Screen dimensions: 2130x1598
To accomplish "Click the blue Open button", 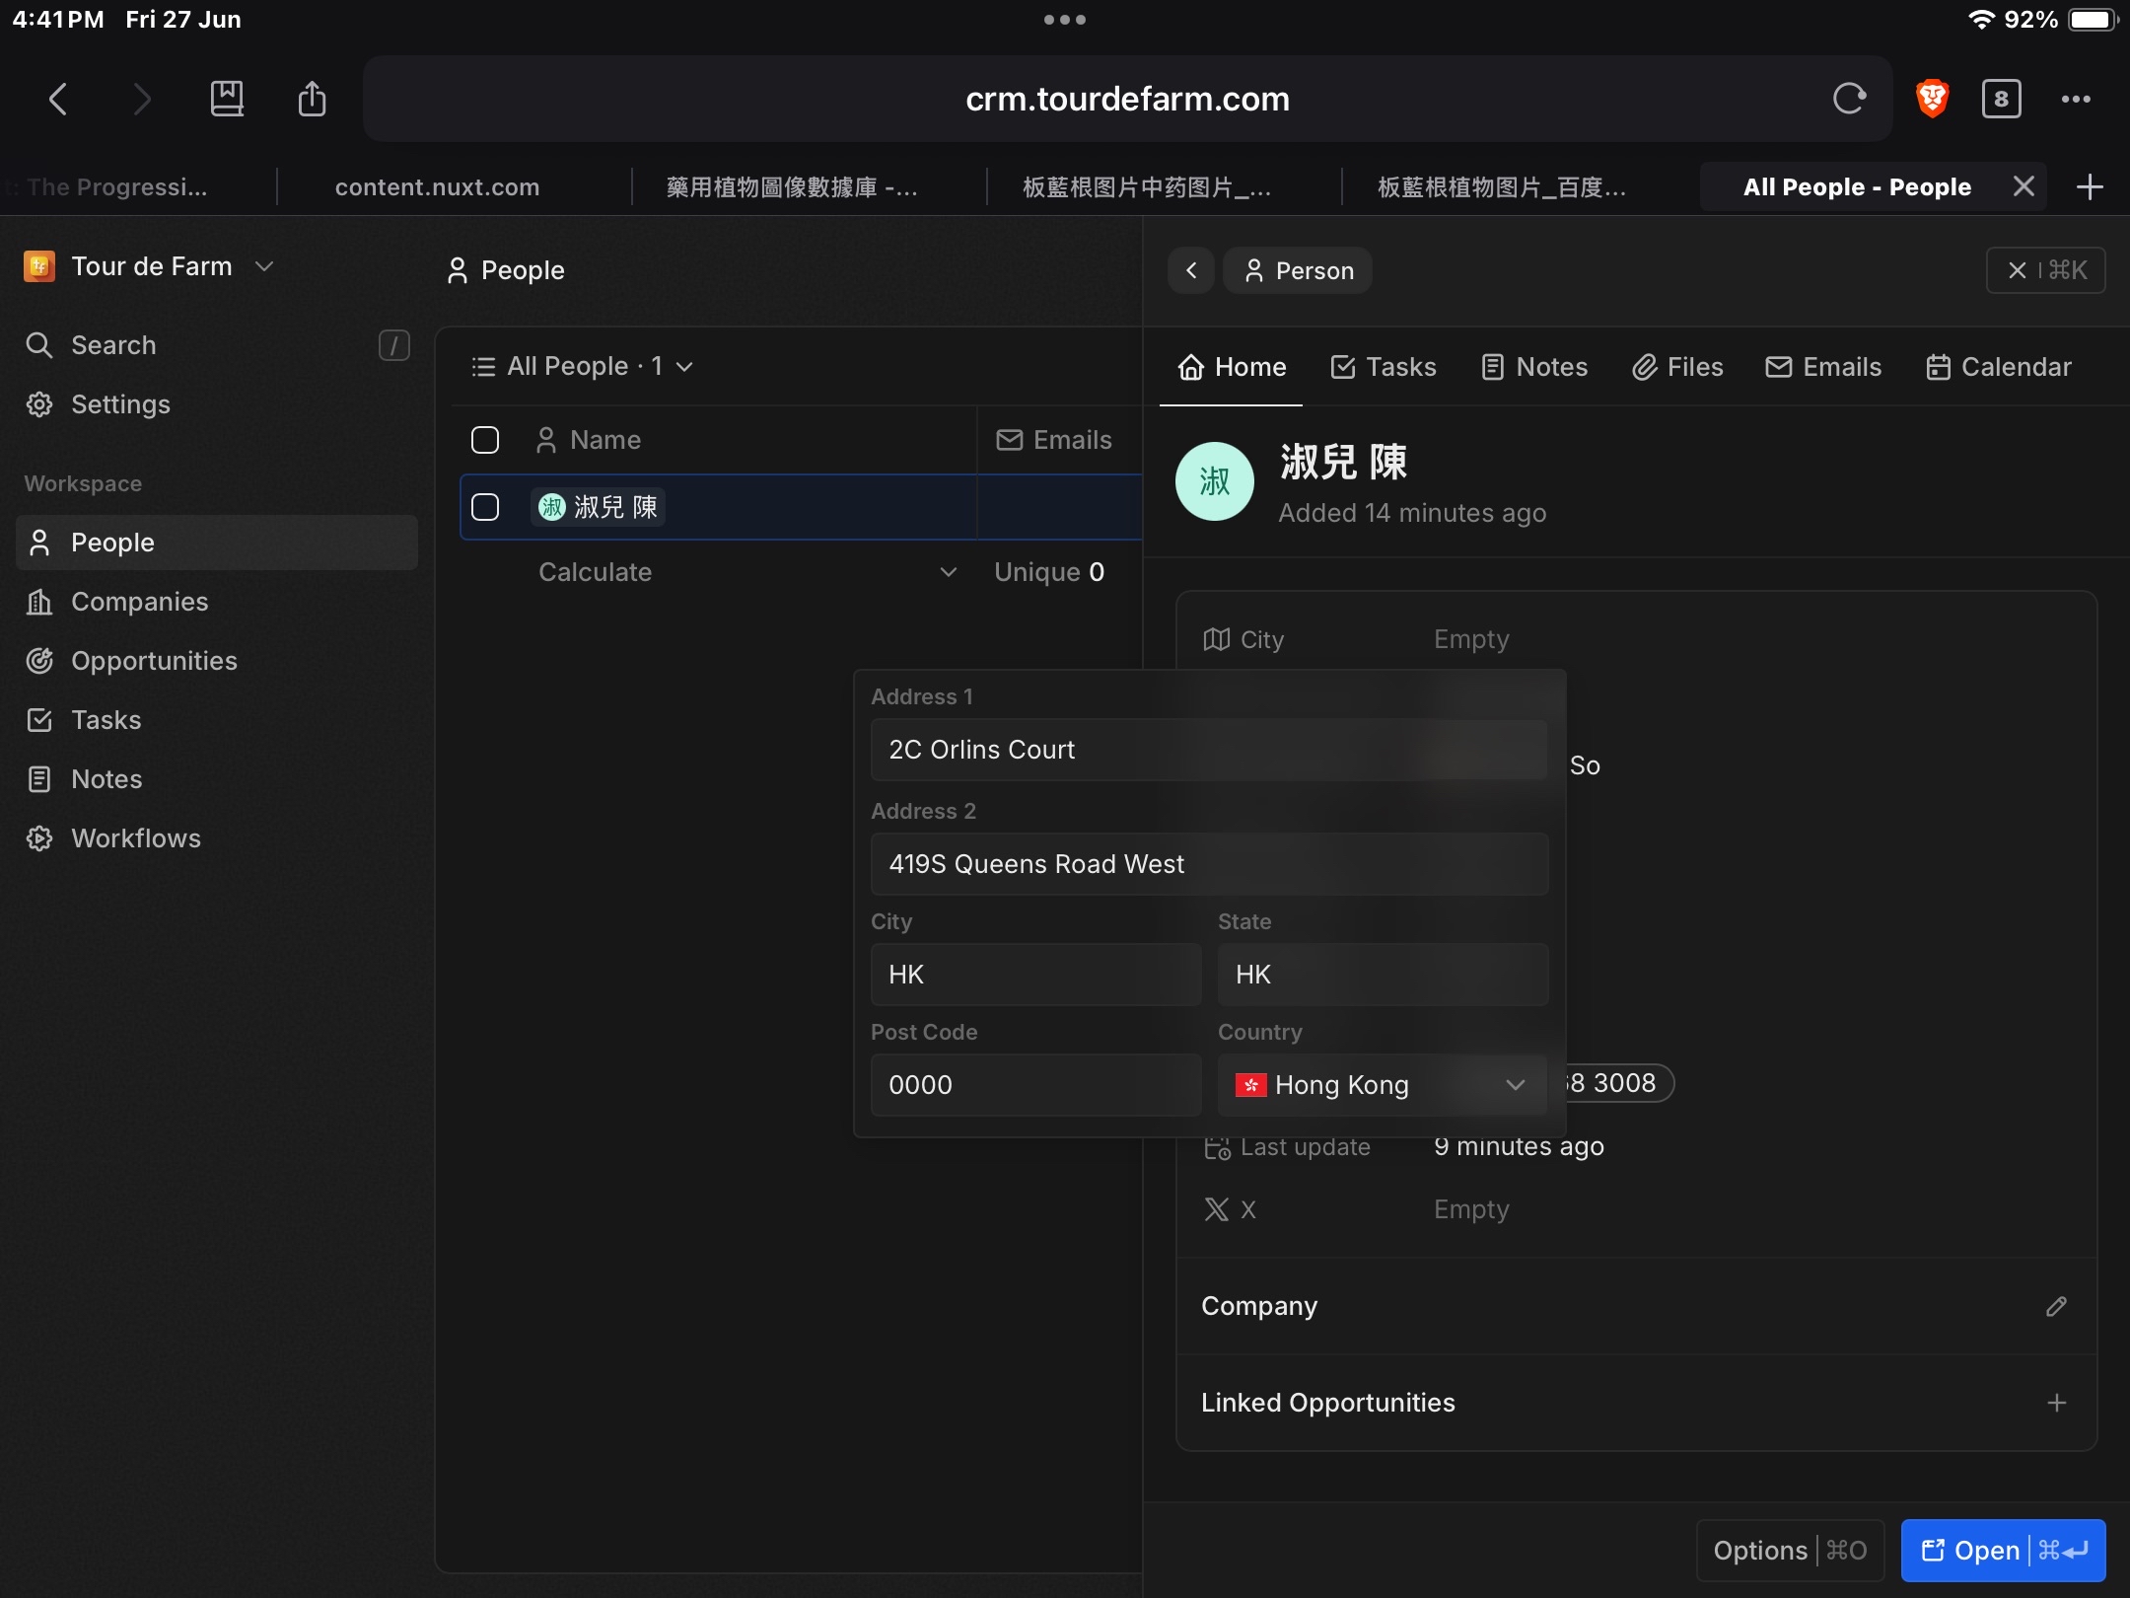I will (x=2003, y=1551).
